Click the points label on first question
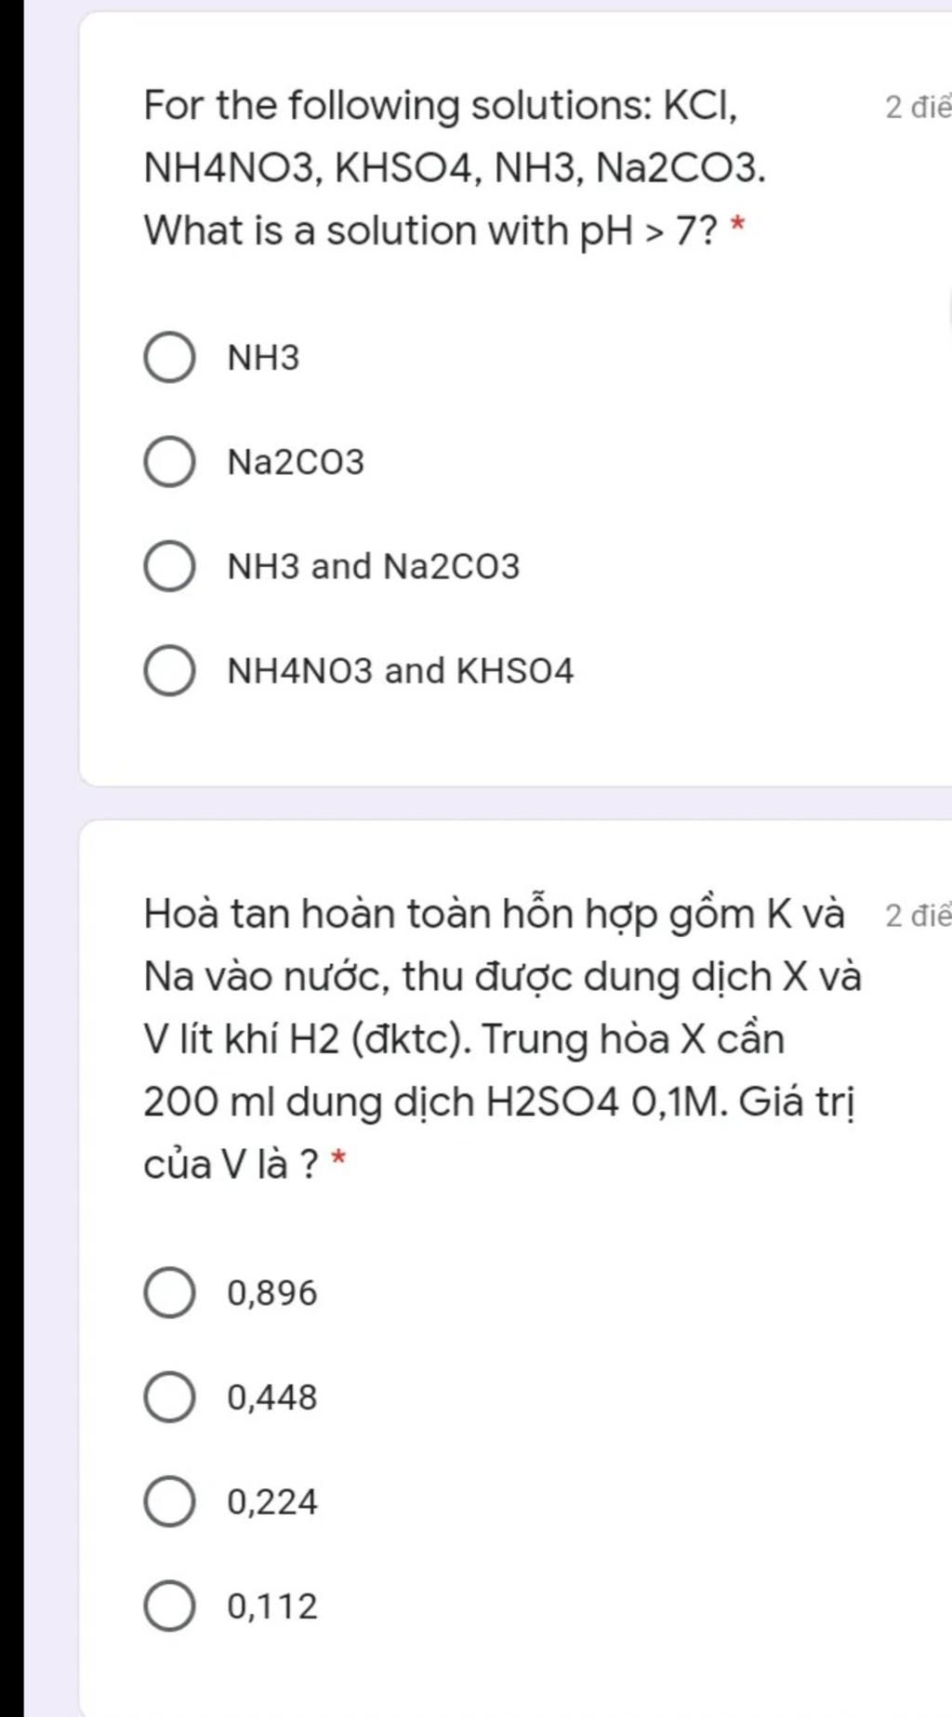The width and height of the screenshot is (952, 1717). coord(918,108)
